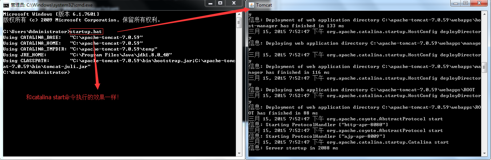Viewport: 491px width, 160px height.
Task: Click the cmd.exe scrollbar up arrow
Action: point(239,14)
